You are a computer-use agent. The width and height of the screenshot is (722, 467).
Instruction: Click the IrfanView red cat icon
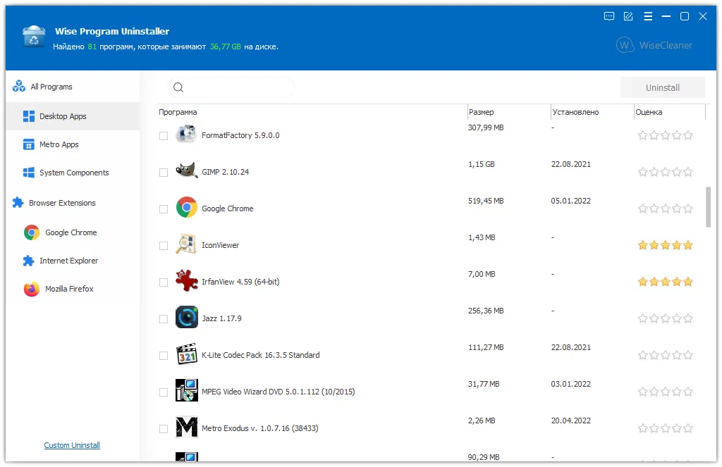[x=186, y=281]
